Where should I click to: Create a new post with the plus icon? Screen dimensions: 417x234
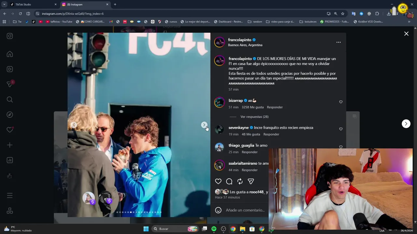(x=10, y=145)
